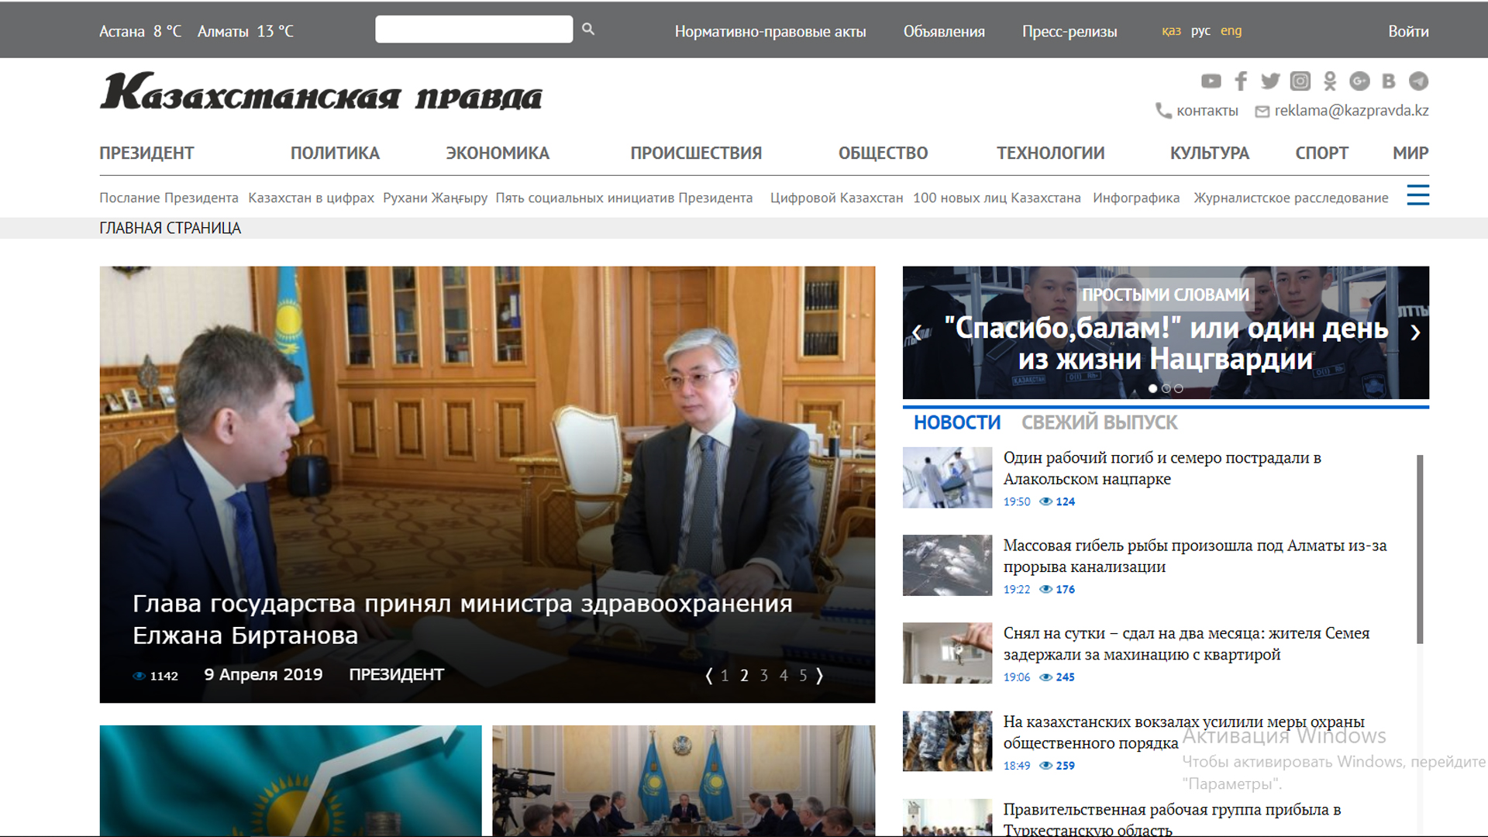Open news Снял на сутки квартира
Image resolution: width=1488 pixels, height=837 pixels.
1187,643
